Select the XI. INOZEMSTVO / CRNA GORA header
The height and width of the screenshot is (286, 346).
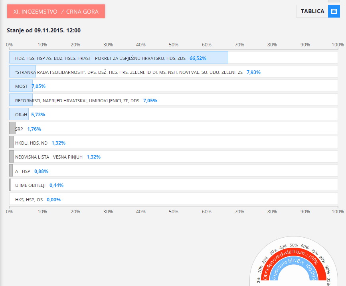click(56, 12)
